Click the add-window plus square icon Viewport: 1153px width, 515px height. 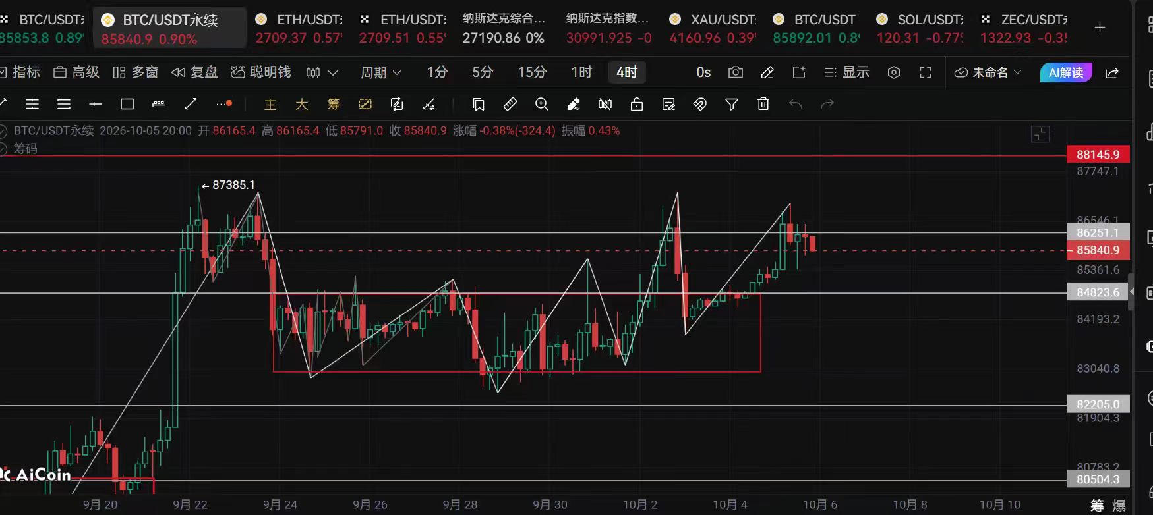(x=799, y=72)
